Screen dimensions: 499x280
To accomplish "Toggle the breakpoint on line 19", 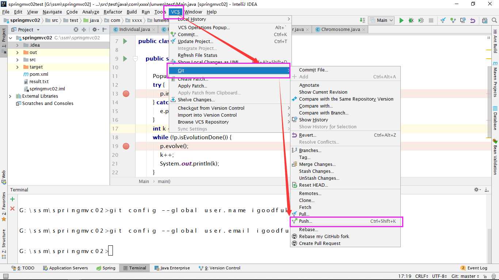I will click(126, 146).
